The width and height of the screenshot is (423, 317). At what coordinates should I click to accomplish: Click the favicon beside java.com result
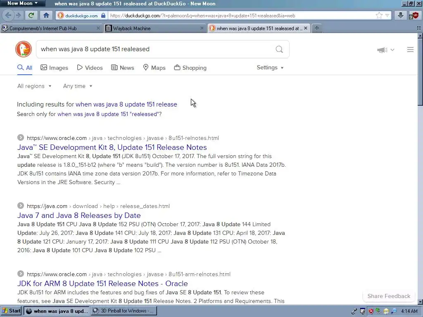21,206
